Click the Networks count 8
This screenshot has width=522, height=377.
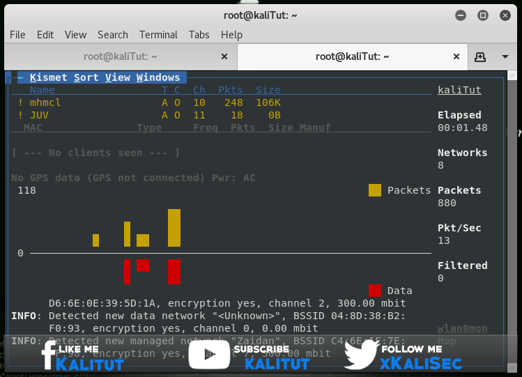440,165
